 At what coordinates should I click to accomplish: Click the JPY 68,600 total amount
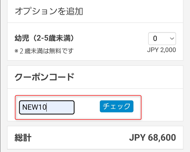152,137
